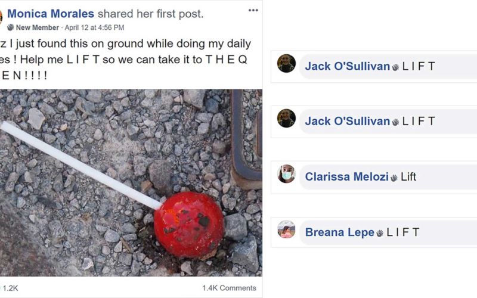The width and height of the screenshot is (477, 298).
Task: Click second Jack O'Sullivan name link
Action: 348,121
